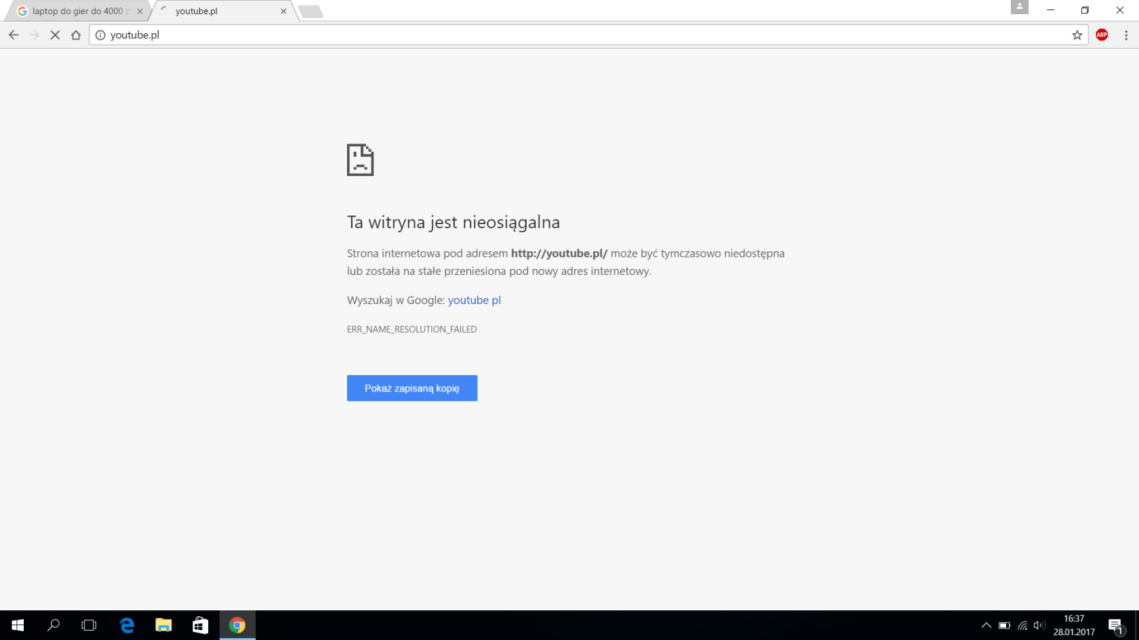
Task: Open the user profile button
Action: point(1019,7)
